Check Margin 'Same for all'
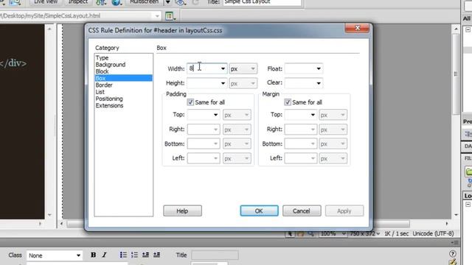Screen dimensions: 472x265 coord(288,102)
